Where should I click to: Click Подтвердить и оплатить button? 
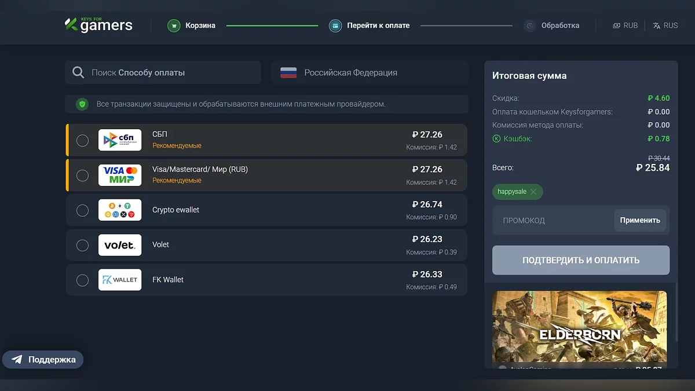click(x=581, y=260)
